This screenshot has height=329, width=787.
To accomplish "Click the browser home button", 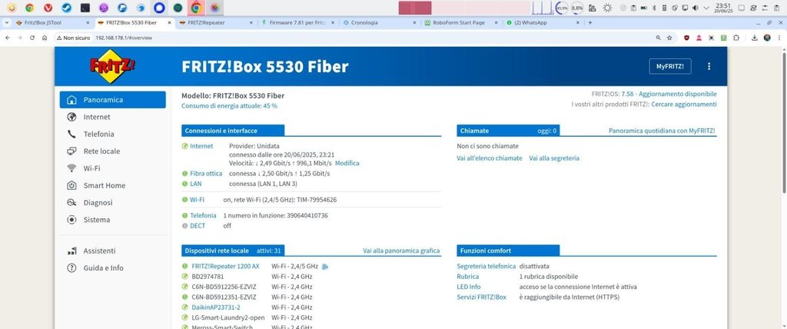I will (45, 38).
